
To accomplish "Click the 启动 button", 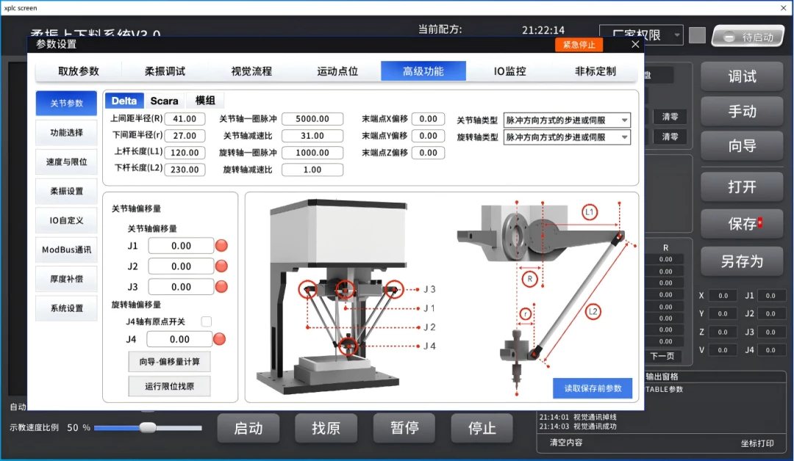I will point(248,428).
